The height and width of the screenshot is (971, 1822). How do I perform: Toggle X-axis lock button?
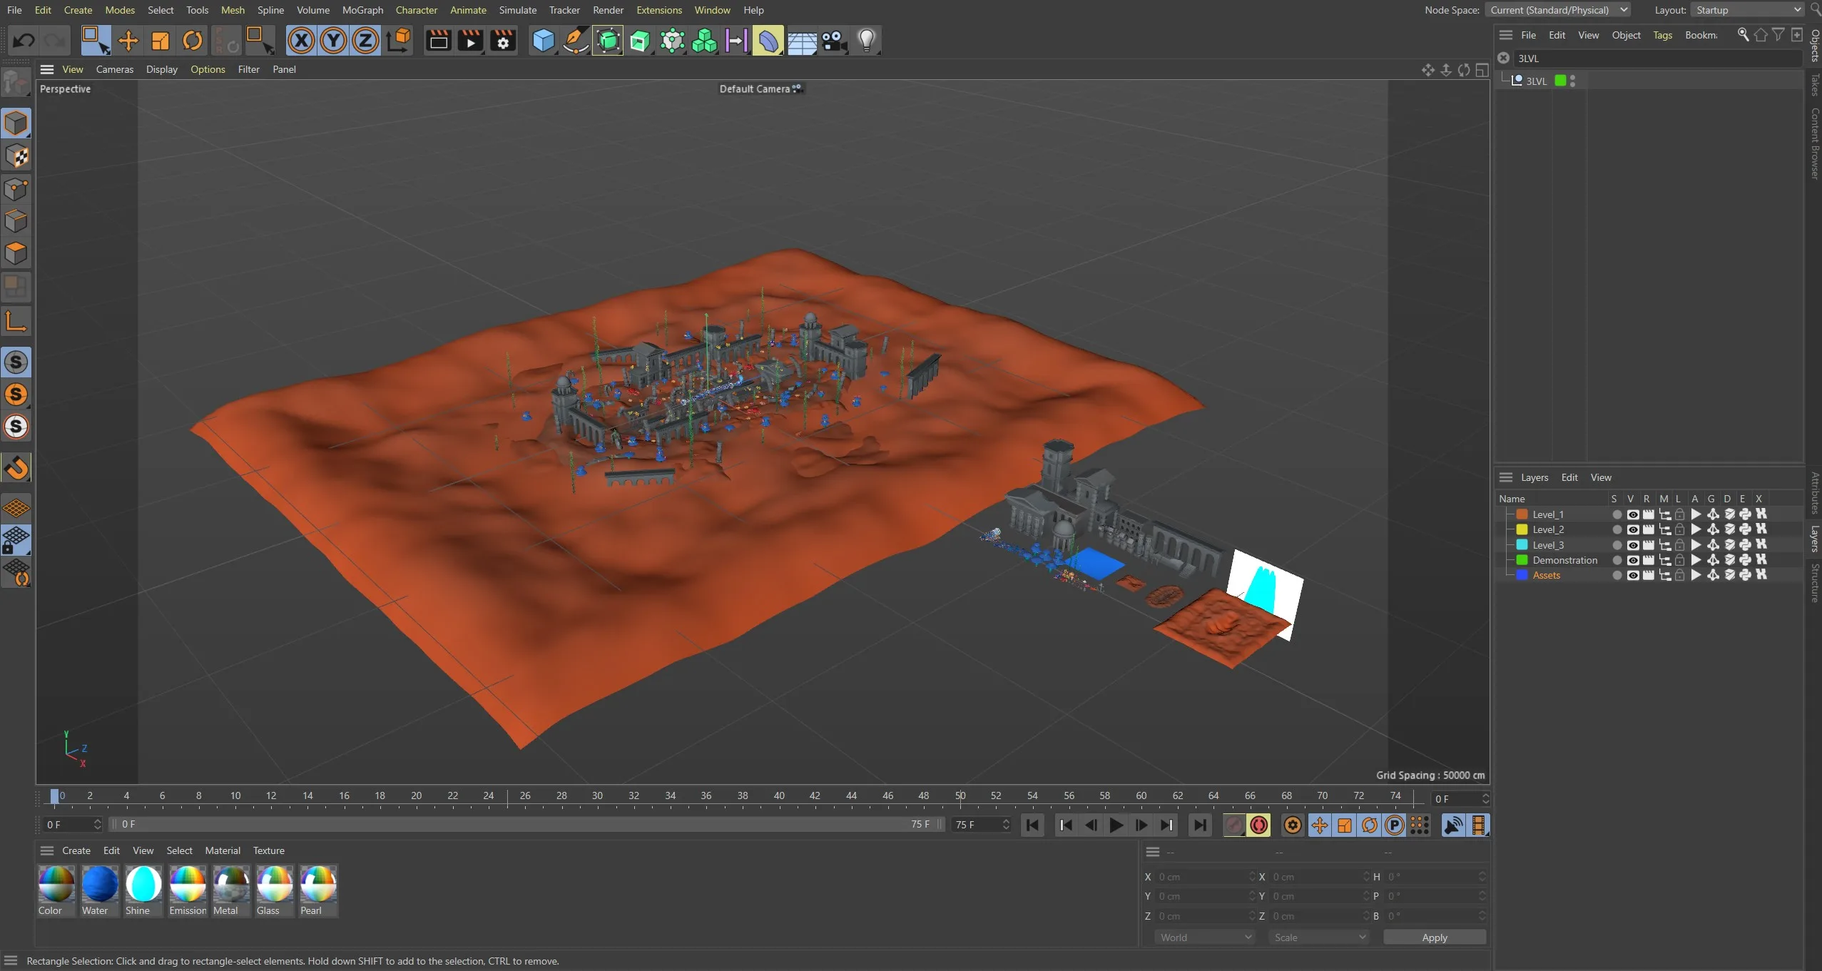(301, 41)
